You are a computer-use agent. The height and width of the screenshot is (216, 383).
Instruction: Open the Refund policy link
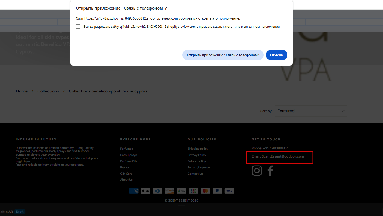[197, 161]
